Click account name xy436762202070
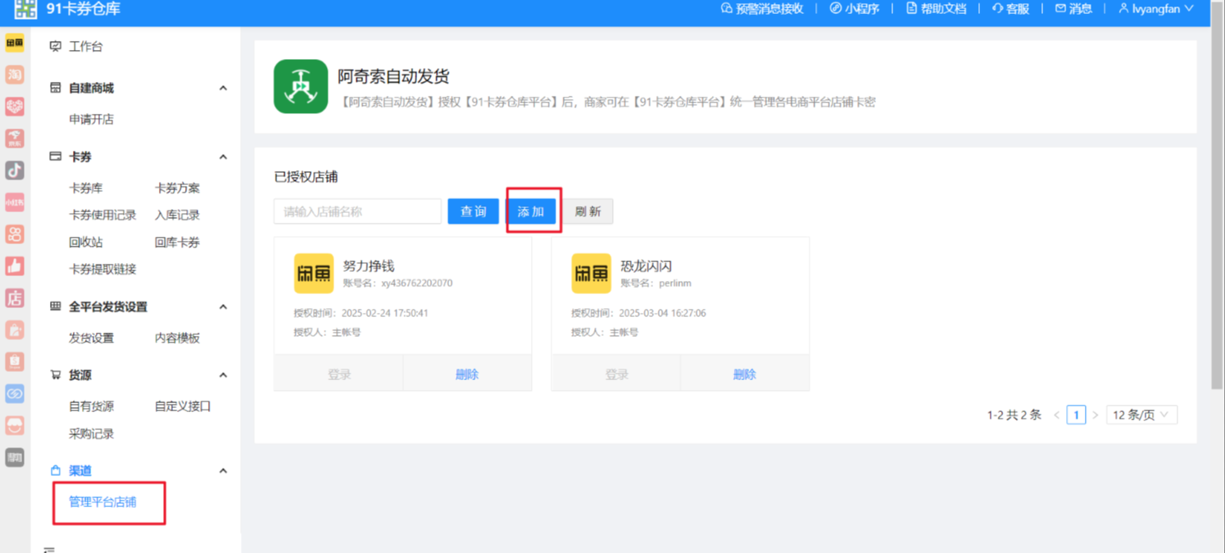Screen dimensions: 1225x553 (x=416, y=283)
